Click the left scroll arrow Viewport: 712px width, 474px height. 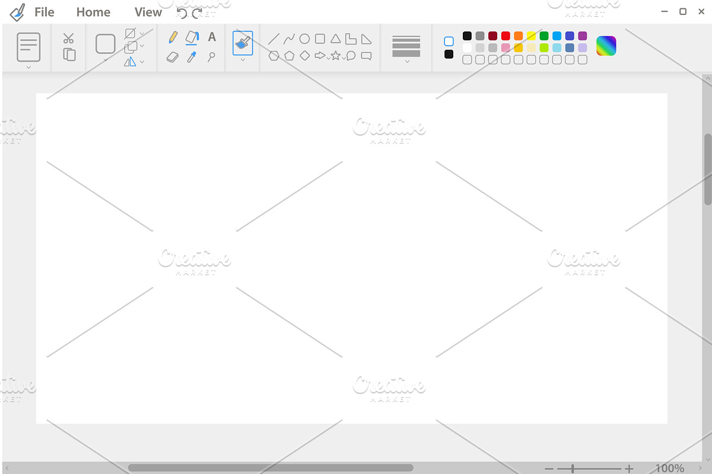[x=7, y=469]
